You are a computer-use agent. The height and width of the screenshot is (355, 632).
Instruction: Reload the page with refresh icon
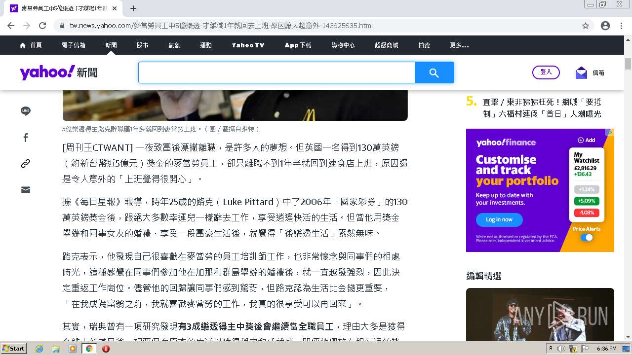click(x=42, y=26)
